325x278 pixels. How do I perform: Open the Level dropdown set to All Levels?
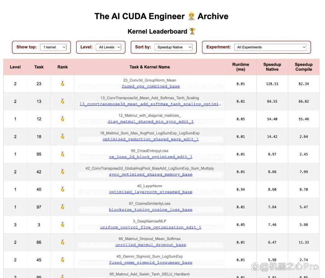click(x=108, y=47)
